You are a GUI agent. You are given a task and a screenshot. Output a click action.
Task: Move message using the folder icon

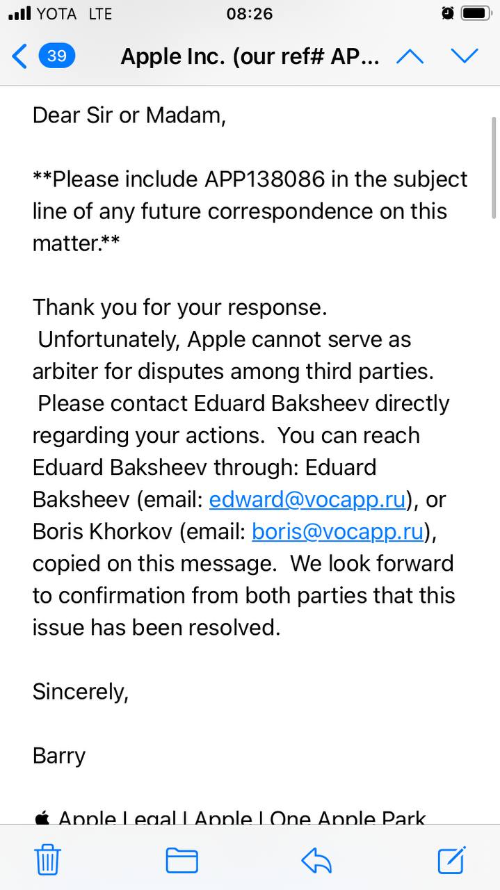(182, 861)
